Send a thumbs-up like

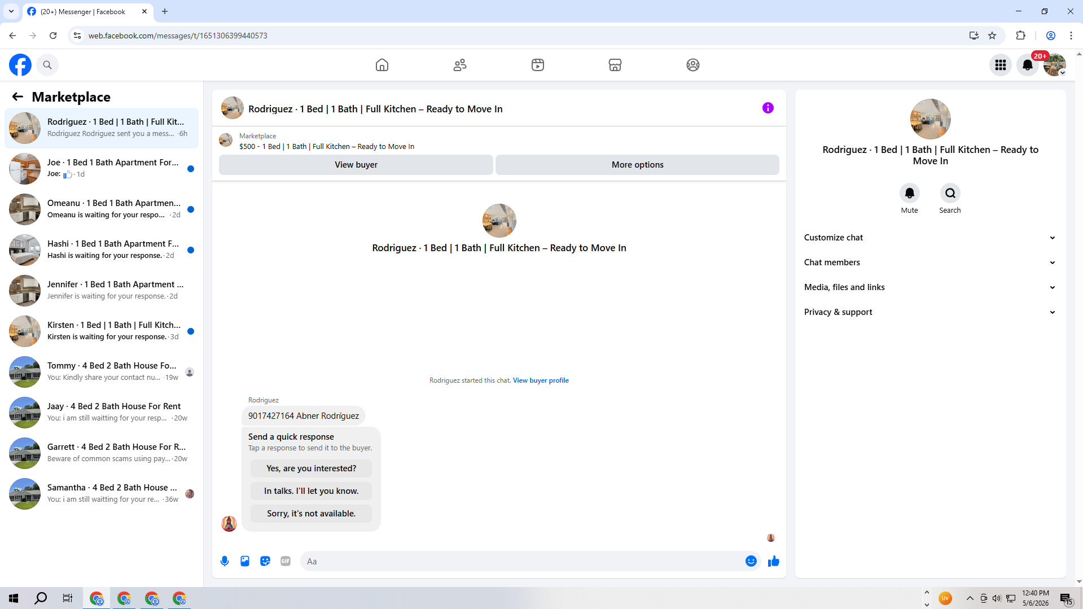click(x=774, y=561)
